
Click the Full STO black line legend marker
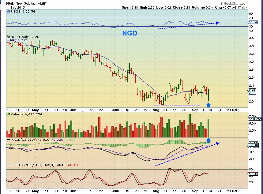tap(8, 165)
